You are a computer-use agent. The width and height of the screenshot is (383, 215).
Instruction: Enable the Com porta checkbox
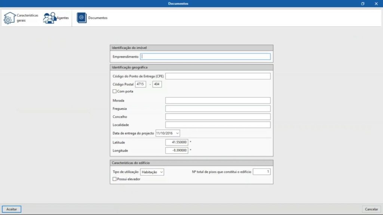(x=115, y=91)
